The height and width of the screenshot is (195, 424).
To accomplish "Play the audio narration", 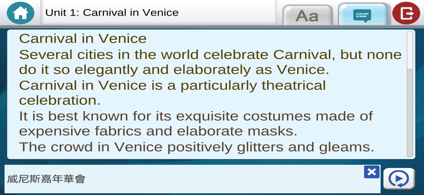I will (x=399, y=179).
